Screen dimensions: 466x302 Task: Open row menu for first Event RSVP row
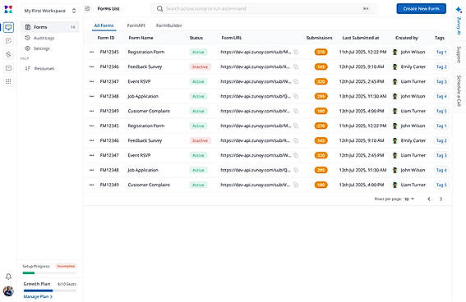pos(91,81)
